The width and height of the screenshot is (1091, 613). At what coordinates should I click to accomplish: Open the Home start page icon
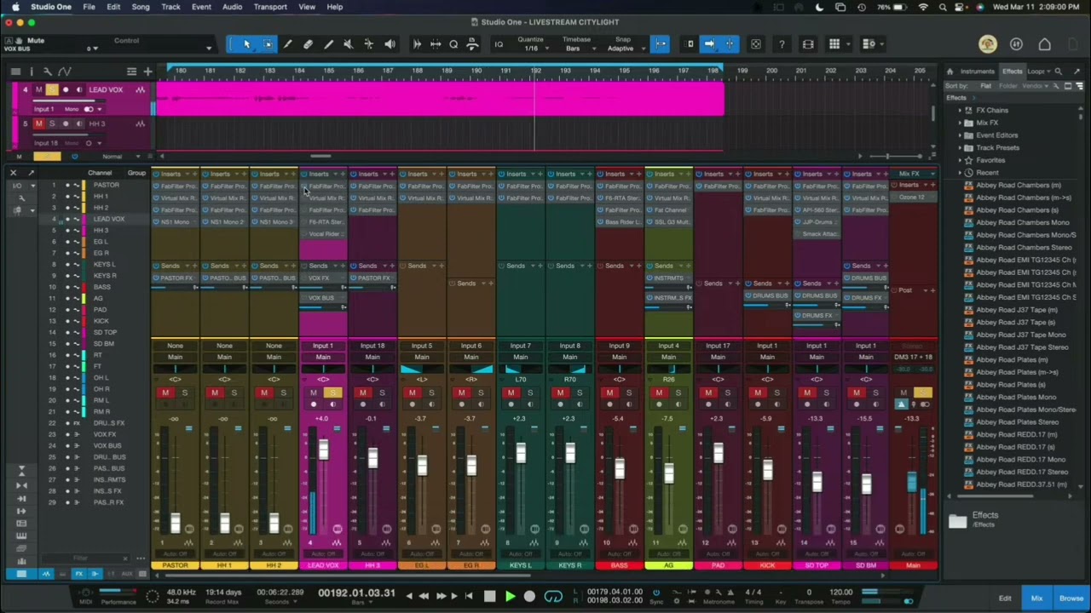1044,44
